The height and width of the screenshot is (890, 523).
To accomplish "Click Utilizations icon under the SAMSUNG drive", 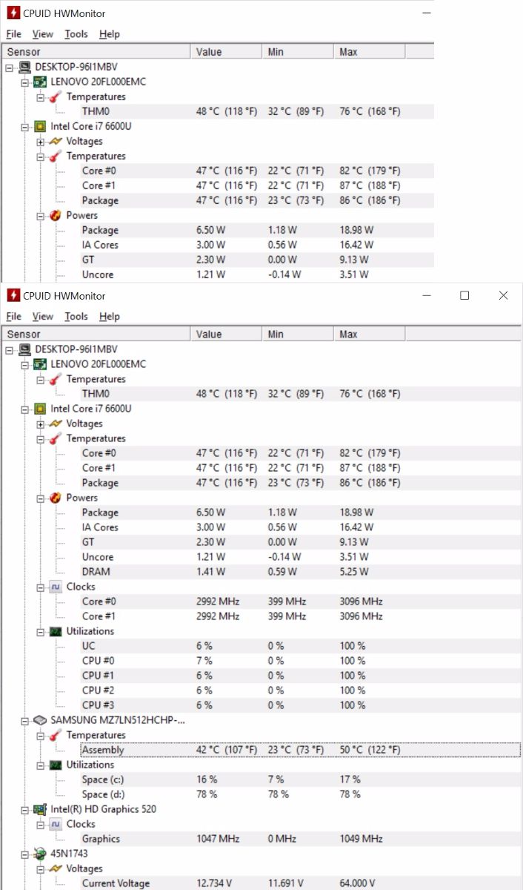I will pos(56,765).
